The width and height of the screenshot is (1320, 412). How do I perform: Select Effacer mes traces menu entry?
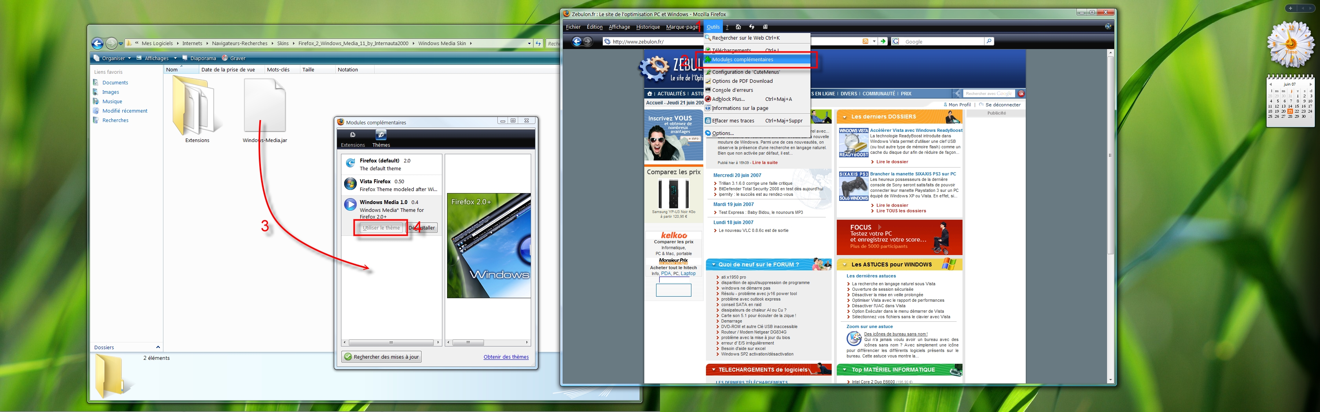click(x=733, y=121)
